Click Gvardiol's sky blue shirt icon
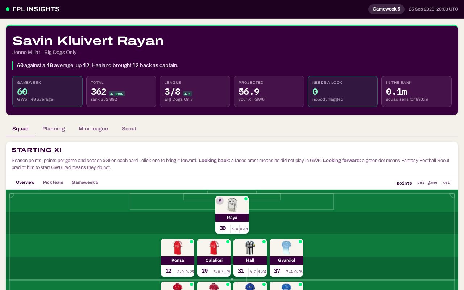This screenshot has height=290, width=464. coord(286,248)
